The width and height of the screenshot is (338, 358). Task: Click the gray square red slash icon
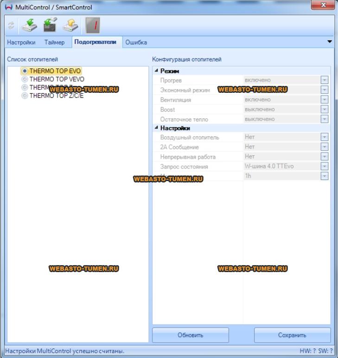93,25
